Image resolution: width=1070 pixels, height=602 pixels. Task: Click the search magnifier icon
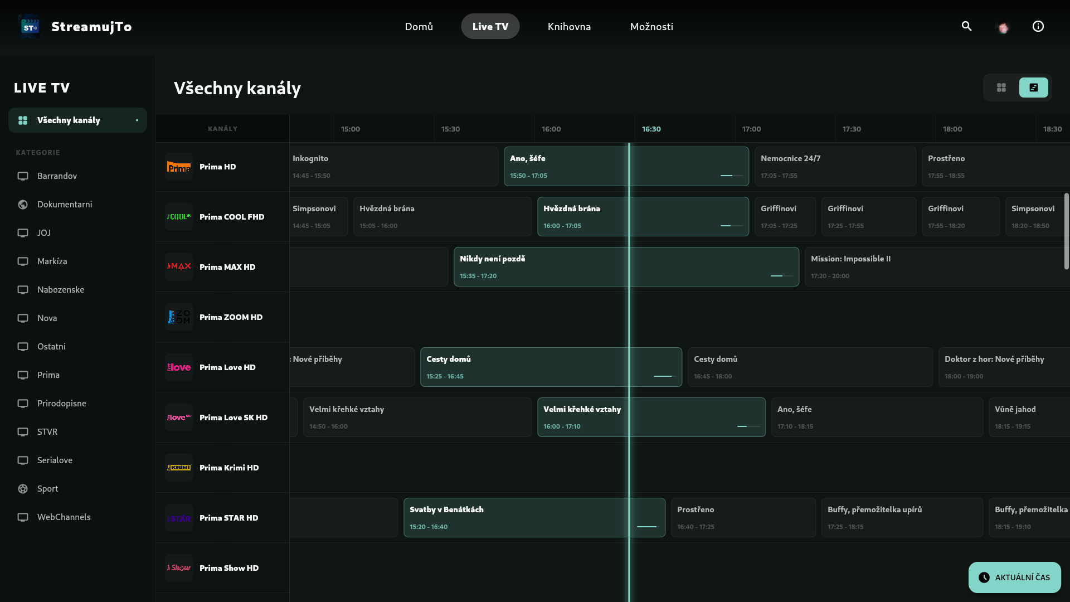(966, 26)
